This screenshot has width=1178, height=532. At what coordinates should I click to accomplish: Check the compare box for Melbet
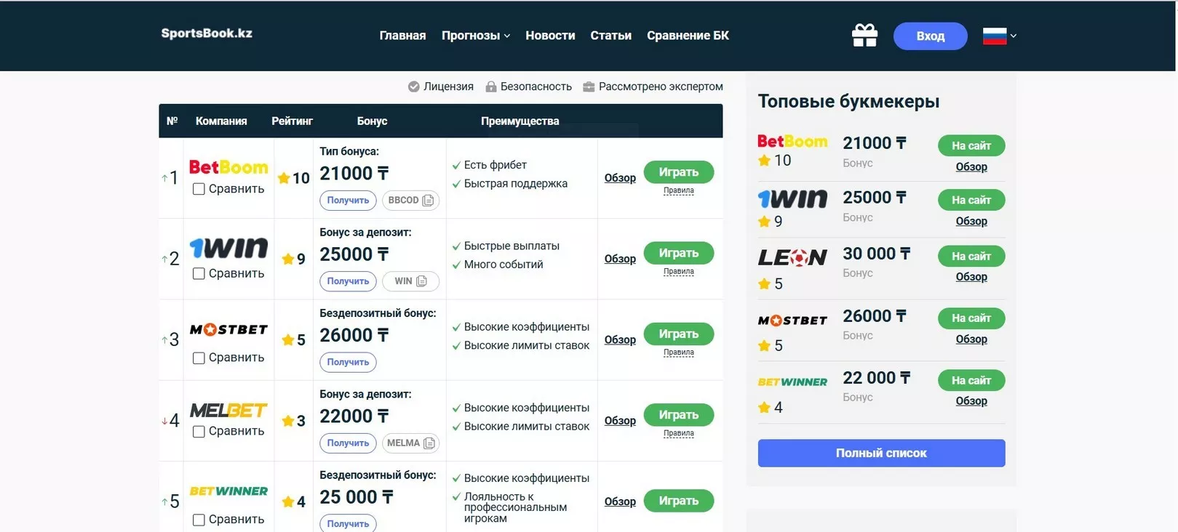point(199,432)
